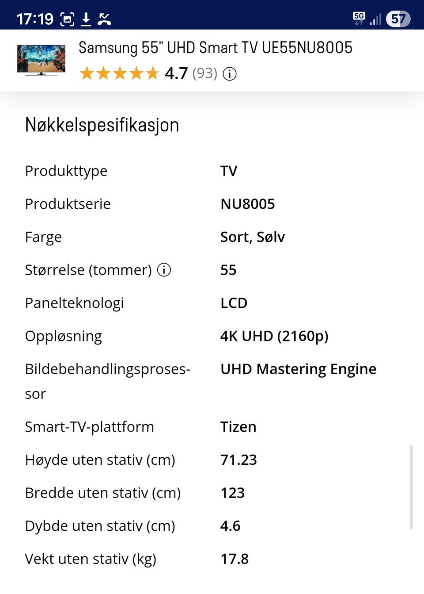The image size is (424, 594).
Task: Tap the download indicator in status bar
Action: [x=86, y=19]
